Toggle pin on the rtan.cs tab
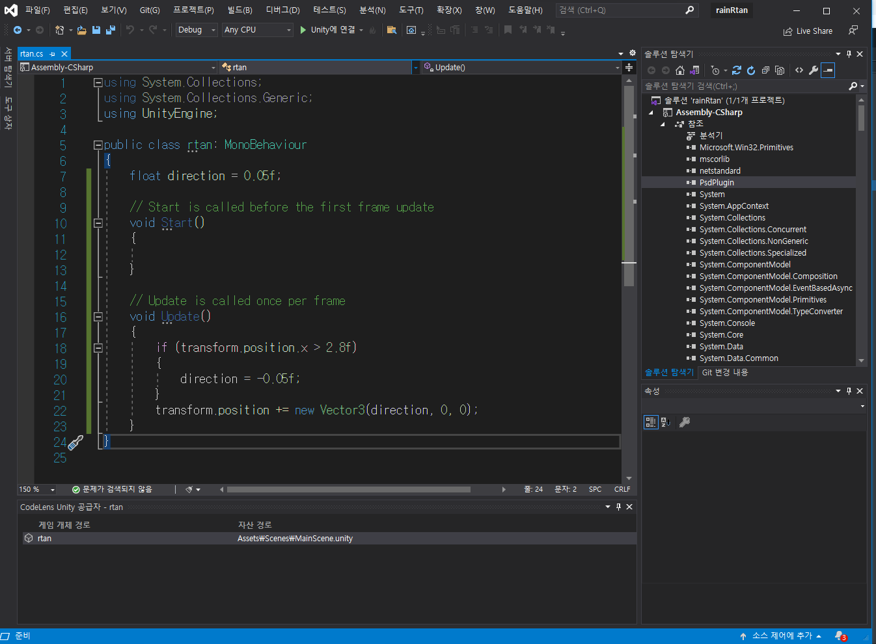 [x=53, y=54]
